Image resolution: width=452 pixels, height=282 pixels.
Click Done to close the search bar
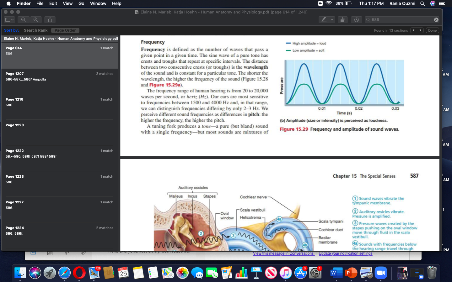click(432, 30)
